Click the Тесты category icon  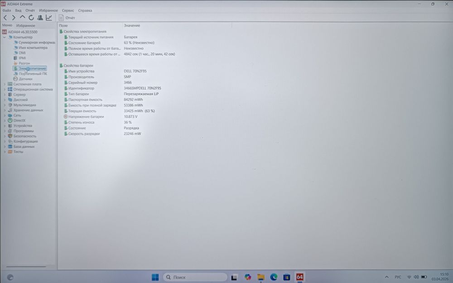[x=10, y=152]
